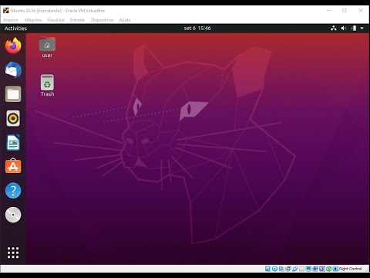This screenshot has width=370, height=278.
Task: Show Applications grid button
Action: [x=13, y=253]
